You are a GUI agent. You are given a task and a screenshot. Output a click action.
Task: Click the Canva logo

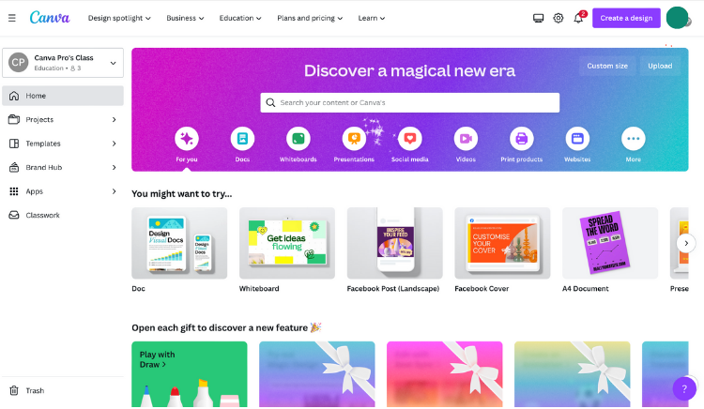tap(50, 18)
